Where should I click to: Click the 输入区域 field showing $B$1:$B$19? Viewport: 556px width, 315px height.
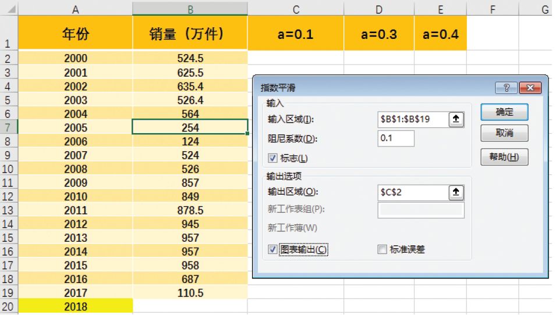tap(413, 119)
